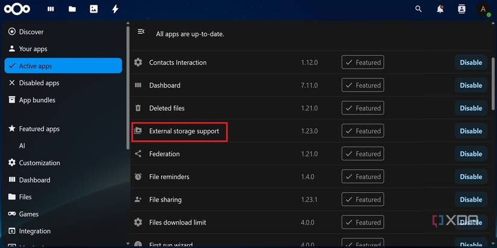Click the Featured badge for Federation
Screen dimensions: 497x248
point(363,154)
